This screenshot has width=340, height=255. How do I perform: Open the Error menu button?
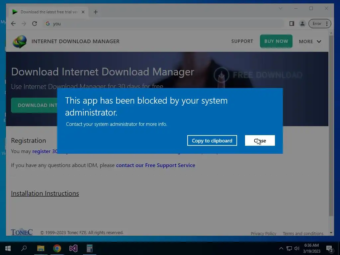(320, 24)
